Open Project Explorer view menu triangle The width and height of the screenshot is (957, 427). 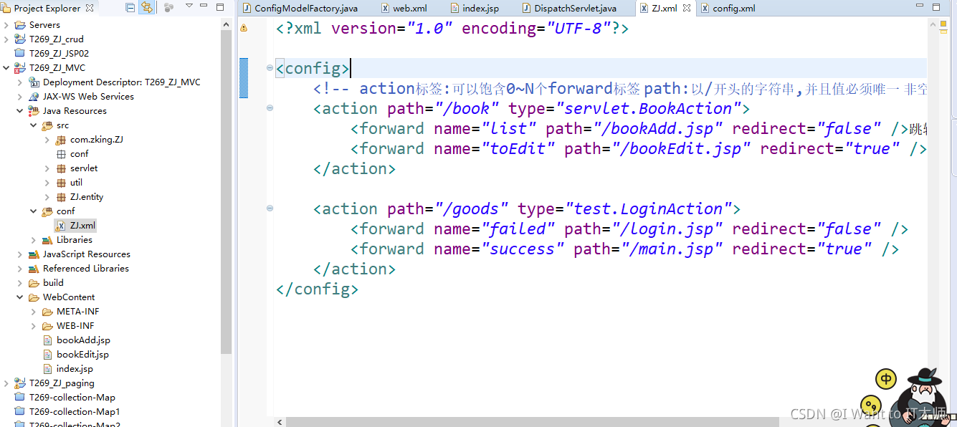[189, 6]
